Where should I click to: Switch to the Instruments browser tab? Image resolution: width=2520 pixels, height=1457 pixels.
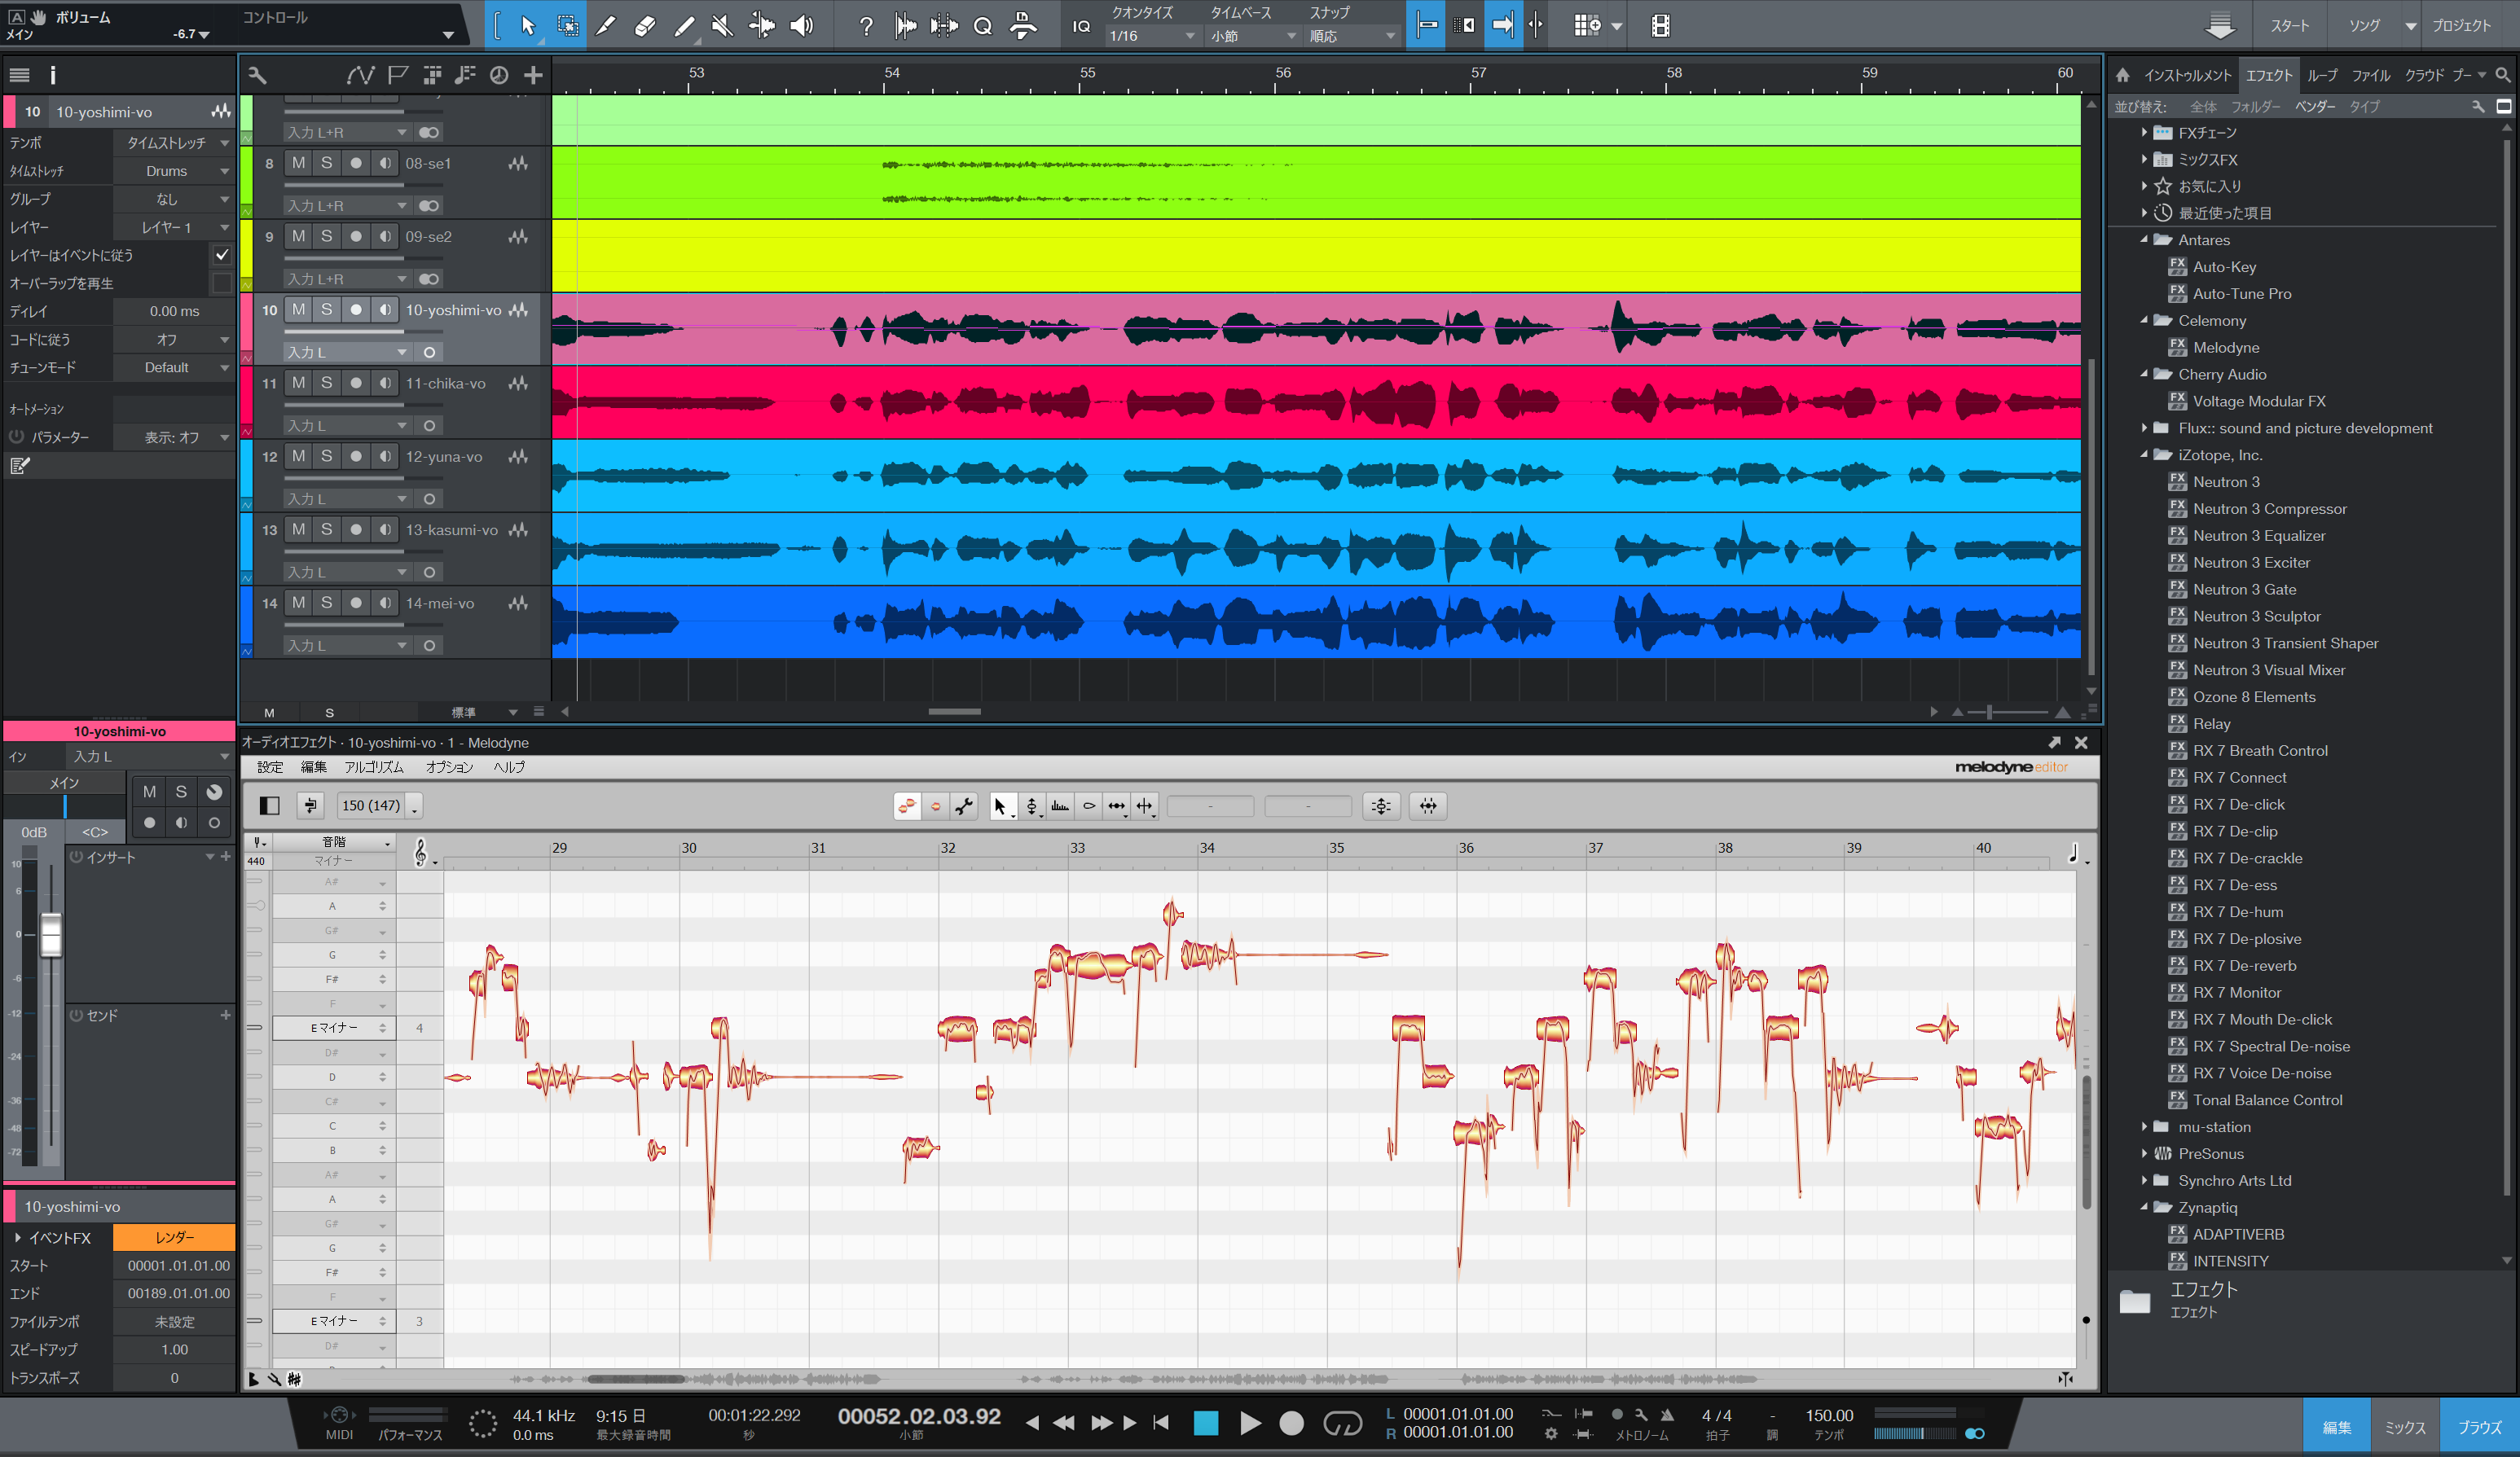coord(2187,75)
